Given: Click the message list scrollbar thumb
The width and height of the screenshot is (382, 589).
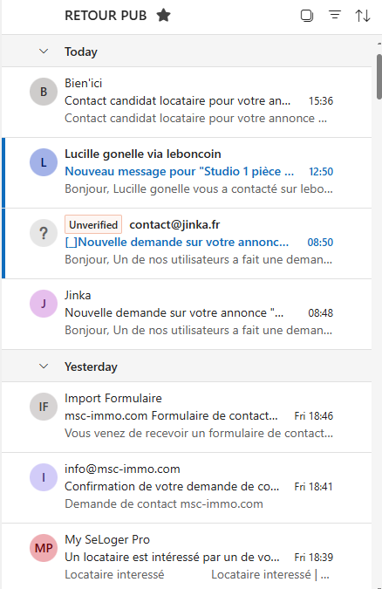Looking at the screenshot, I should click(x=379, y=77).
